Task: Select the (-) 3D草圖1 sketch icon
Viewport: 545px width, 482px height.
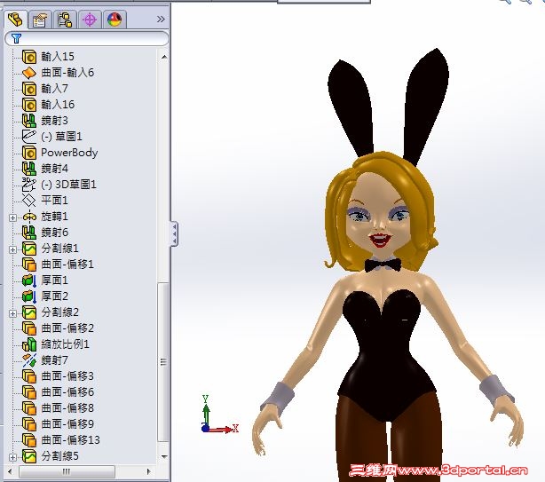Action: coord(29,185)
